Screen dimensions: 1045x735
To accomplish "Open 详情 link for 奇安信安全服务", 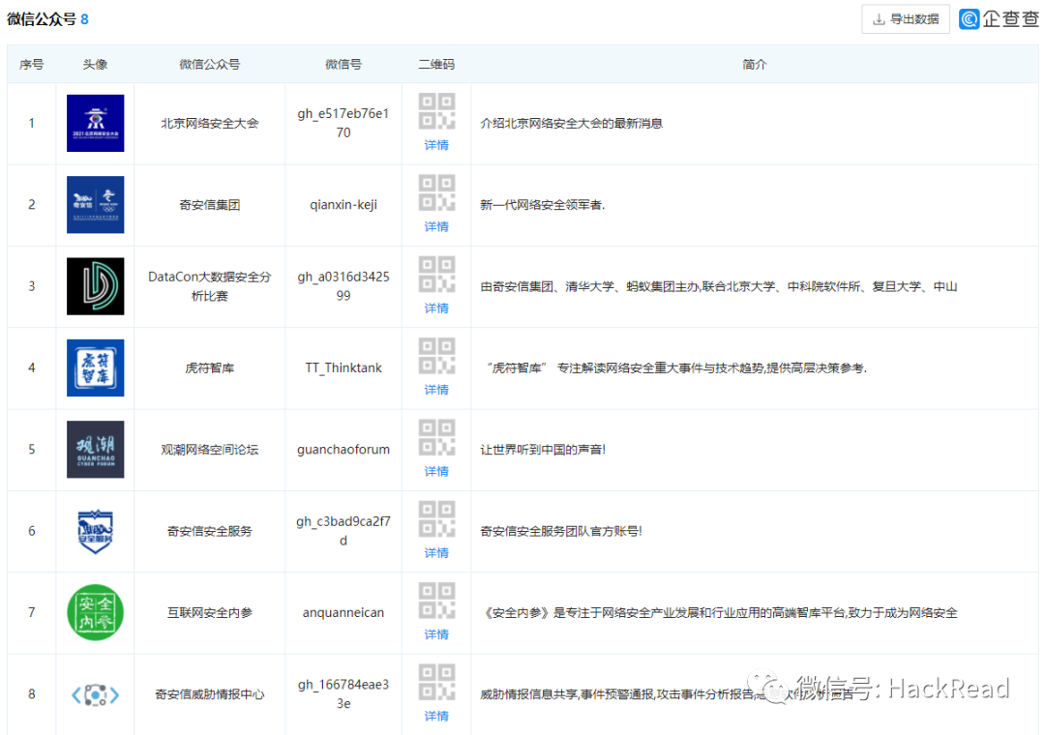I will (x=436, y=553).
